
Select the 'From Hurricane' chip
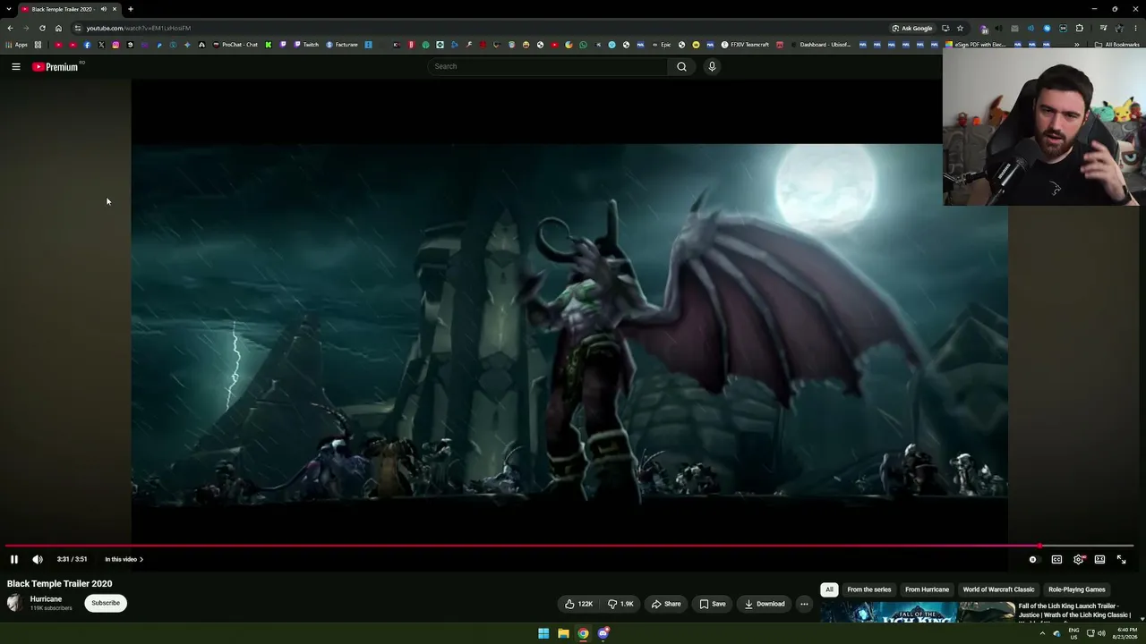927,589
